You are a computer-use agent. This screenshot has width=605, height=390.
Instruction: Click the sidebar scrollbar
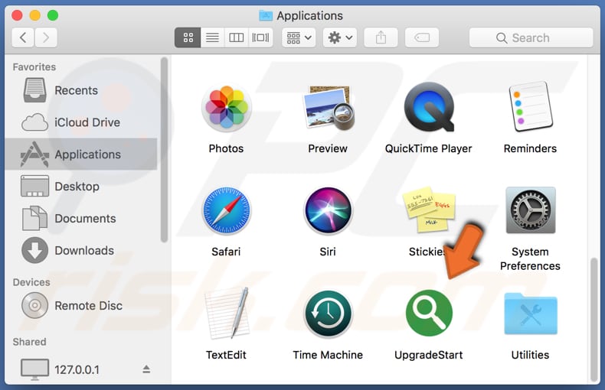[x=164, y=150]
